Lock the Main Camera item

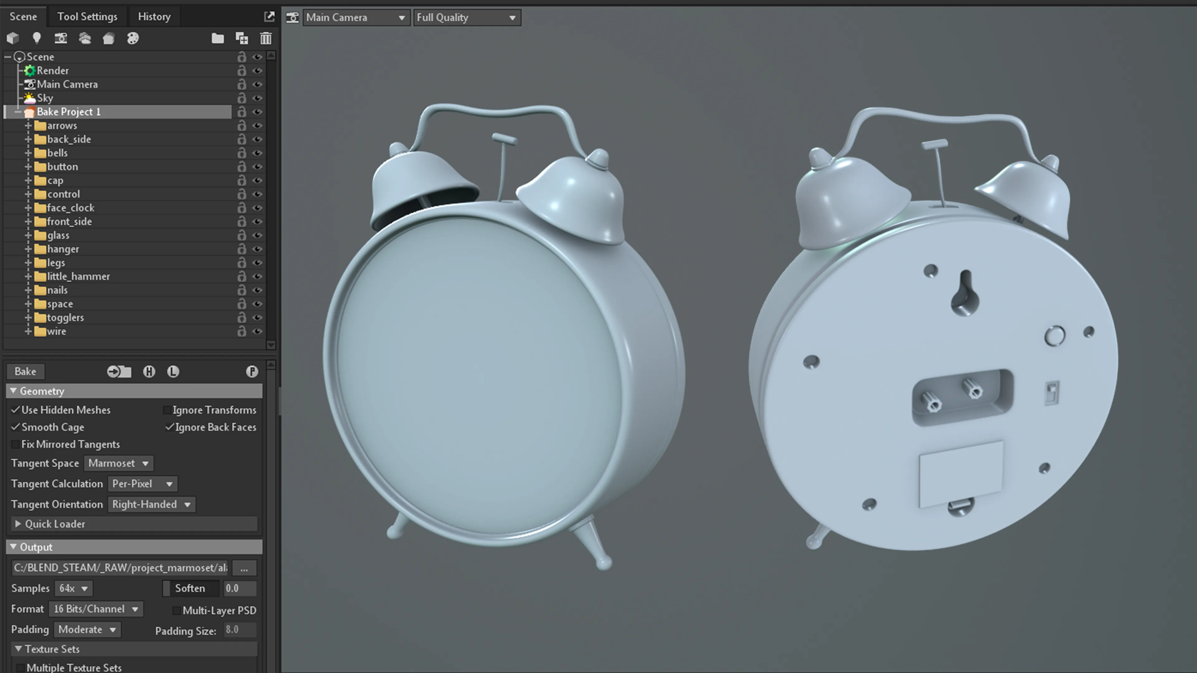coord(242,84)
